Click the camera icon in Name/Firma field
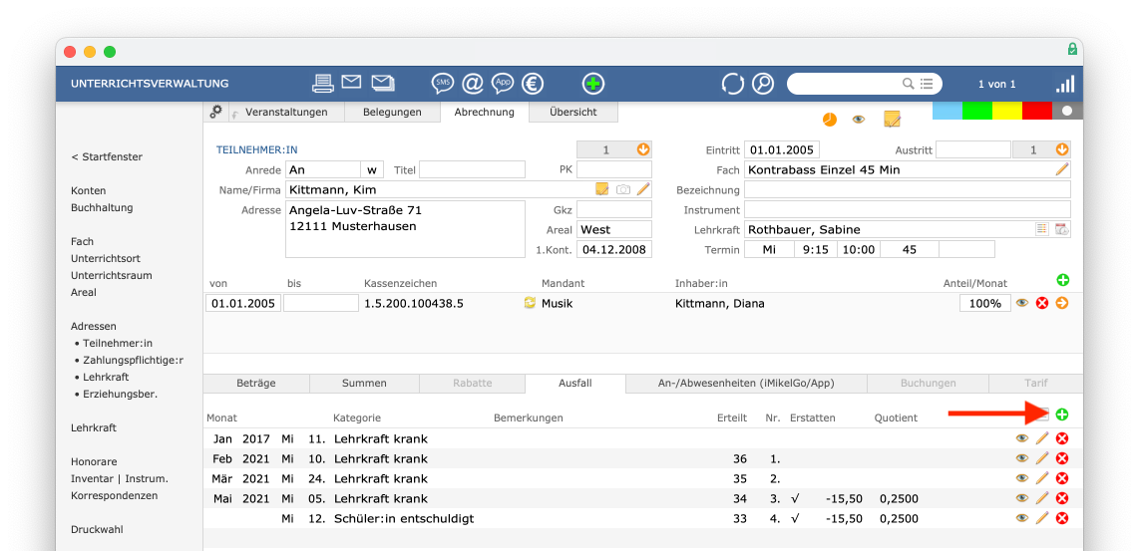Screen dimensions: 1139x551 [x=622, y=189]
